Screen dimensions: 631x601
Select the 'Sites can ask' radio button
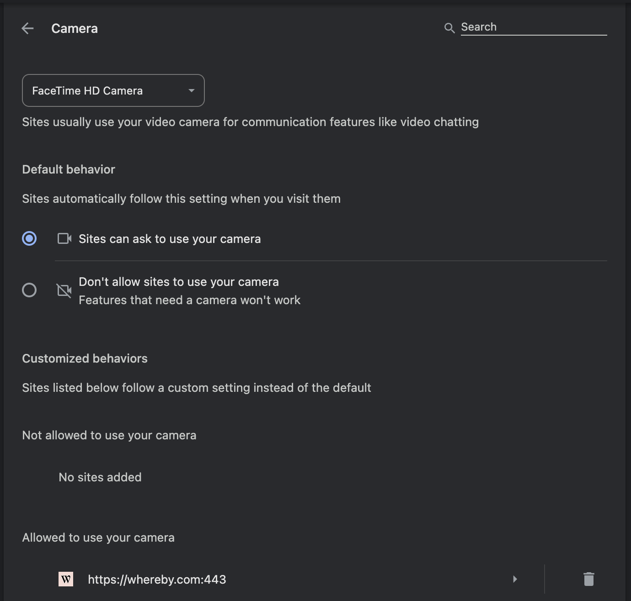pyautogui.click(x=29, y=238)
